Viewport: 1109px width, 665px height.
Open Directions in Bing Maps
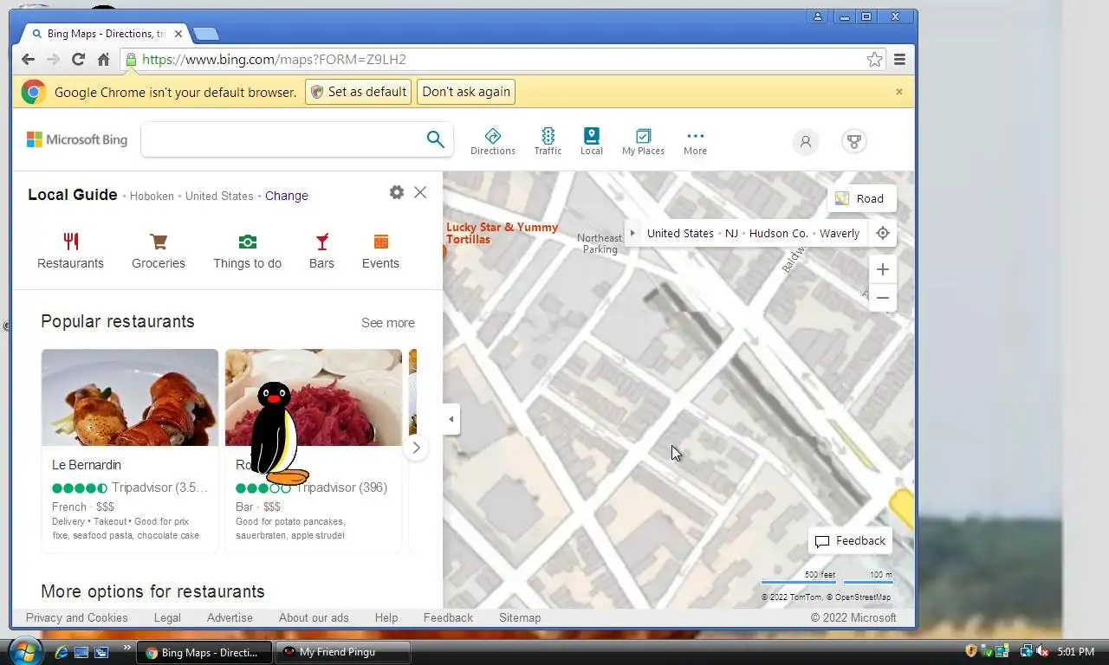(x=493, y=142)
